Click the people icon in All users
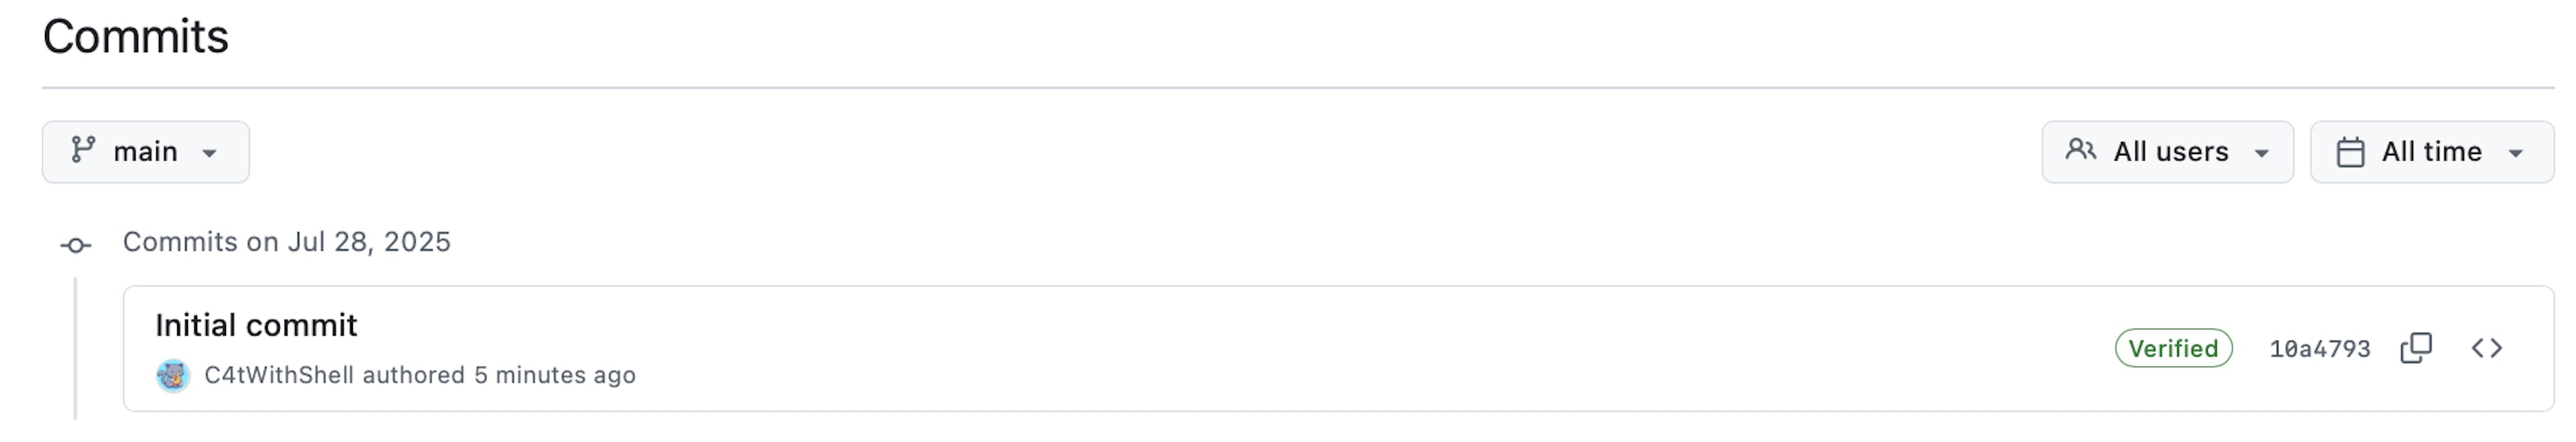This screenshot has height=442, width=2576. (2081, 151)
